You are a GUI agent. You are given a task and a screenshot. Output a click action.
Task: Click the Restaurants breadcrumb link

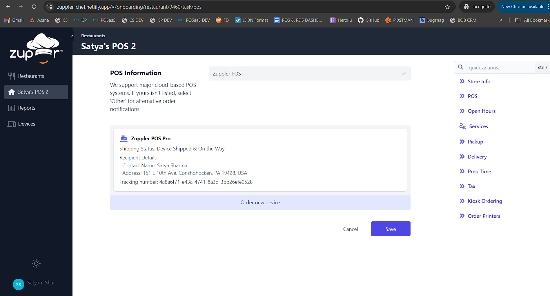point(93,36)
